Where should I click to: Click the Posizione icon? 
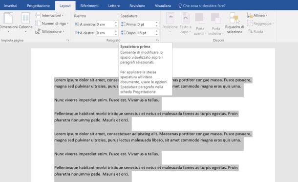click(x=170, y=23)
